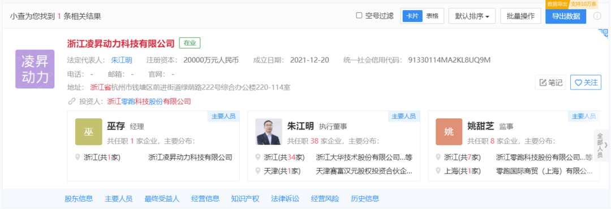Open the 主要人员 tab

118,199
